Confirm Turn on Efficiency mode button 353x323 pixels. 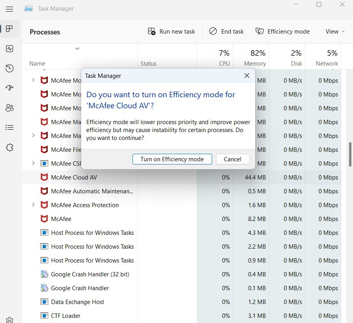coord(172,159)
